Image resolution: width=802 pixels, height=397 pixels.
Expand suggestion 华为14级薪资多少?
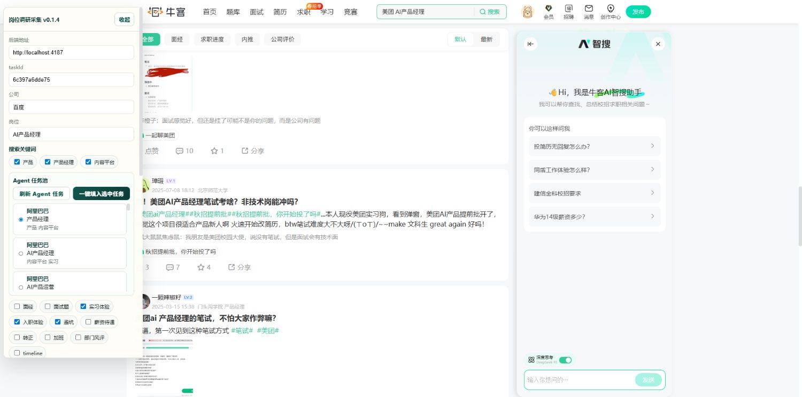pos(595,217)
